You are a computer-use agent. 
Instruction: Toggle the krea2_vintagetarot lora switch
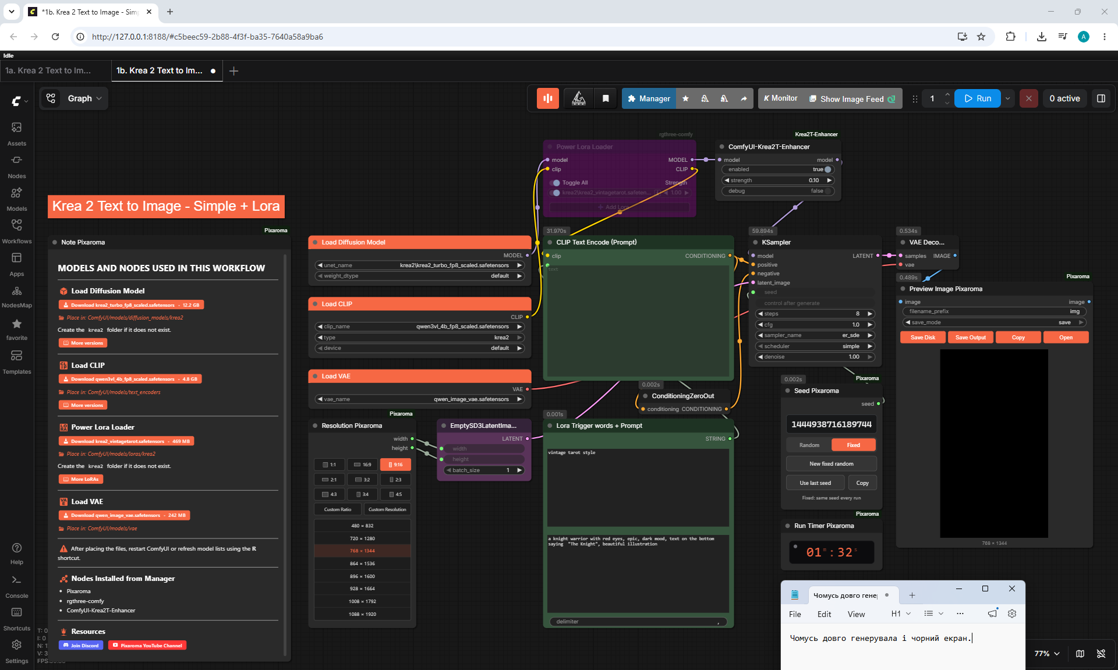(556, 193)
